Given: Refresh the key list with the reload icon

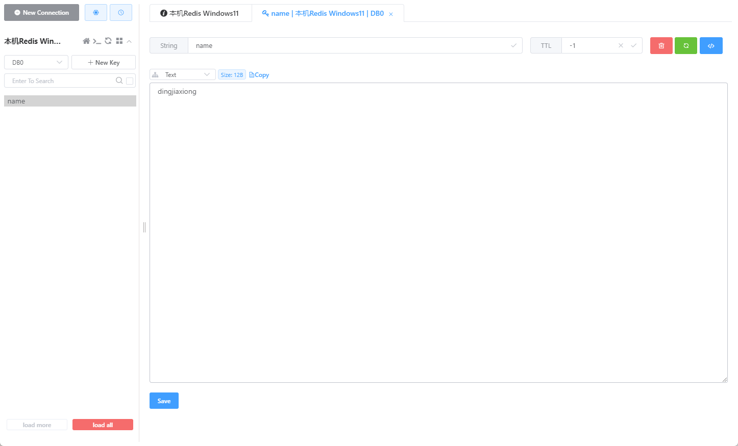Looking at the screenshot, I should tap(108, 41).
